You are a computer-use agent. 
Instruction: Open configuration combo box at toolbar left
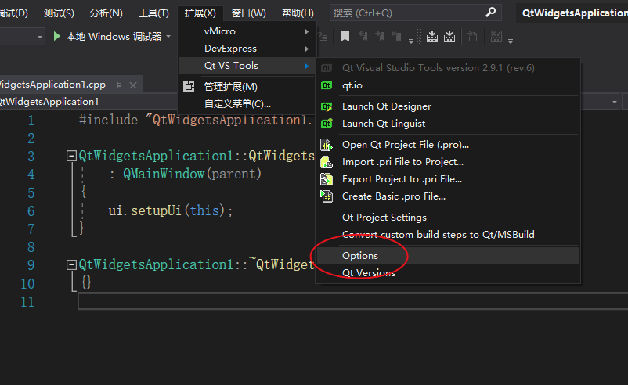[x=22, y=37]
